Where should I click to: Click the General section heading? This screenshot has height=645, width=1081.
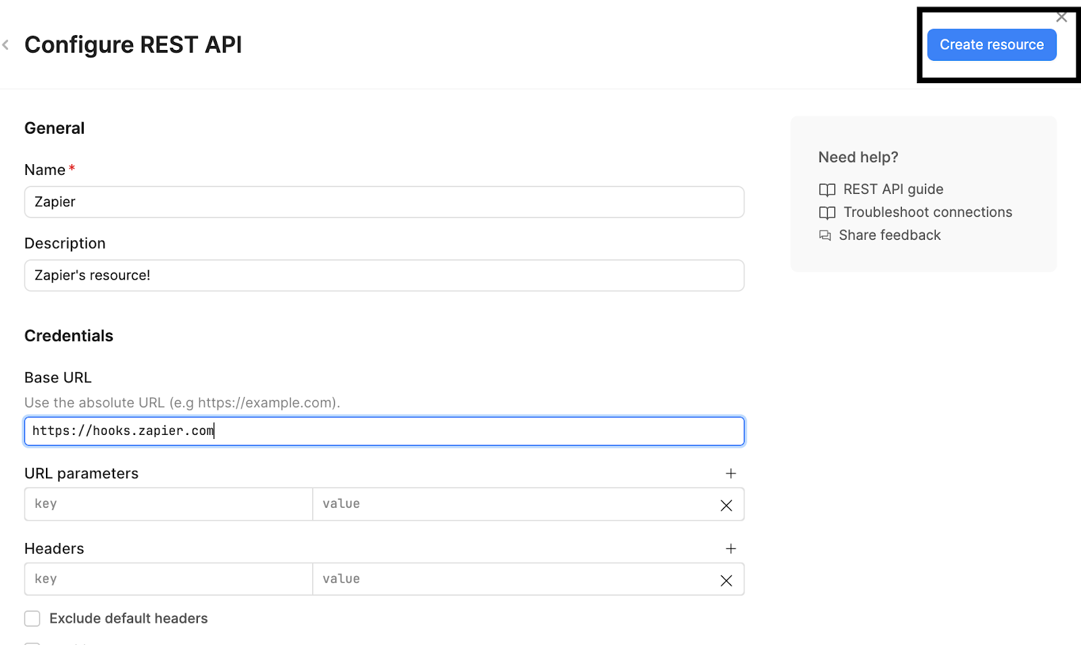(x=55, y=128)
